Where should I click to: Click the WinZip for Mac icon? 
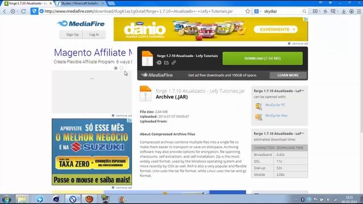(259, 117)
